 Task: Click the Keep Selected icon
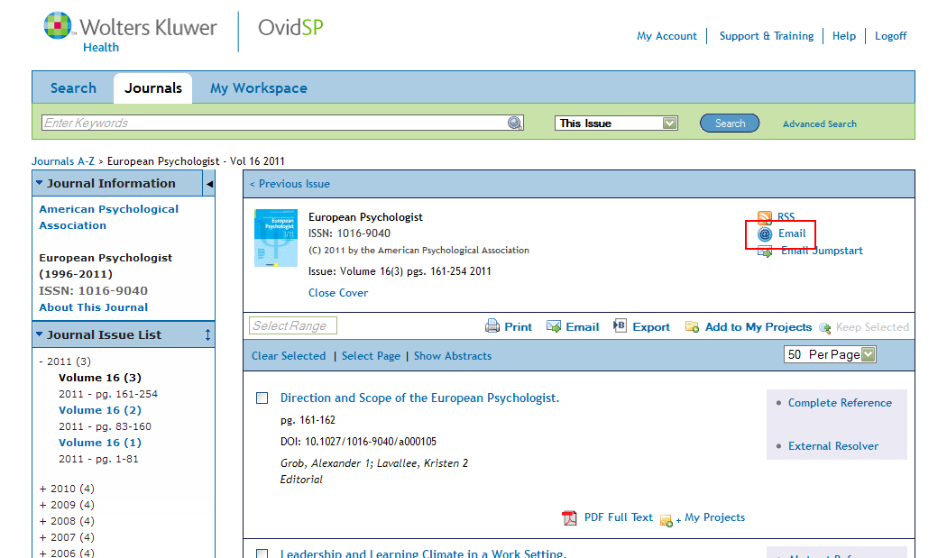pyautogui.click(x=825, y=328)
